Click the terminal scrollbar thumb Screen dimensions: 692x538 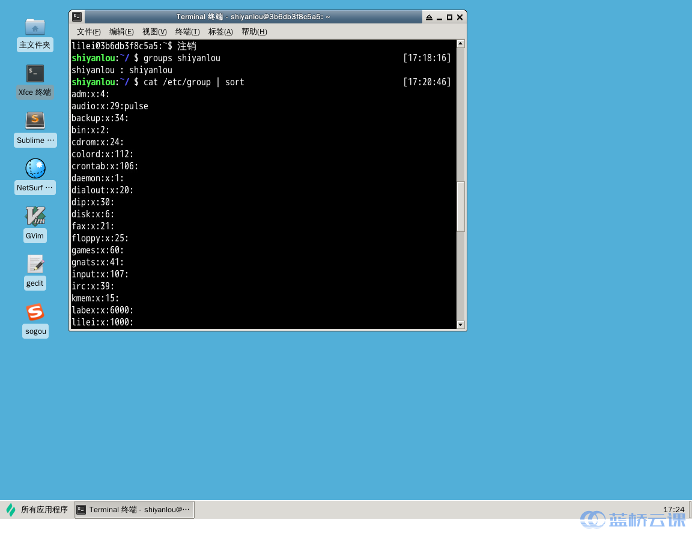pos(461,207)
